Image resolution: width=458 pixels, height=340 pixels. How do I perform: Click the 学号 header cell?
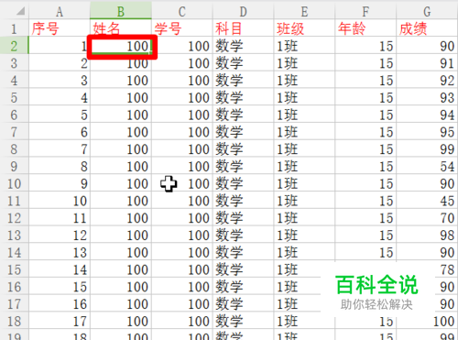[182, 28]
